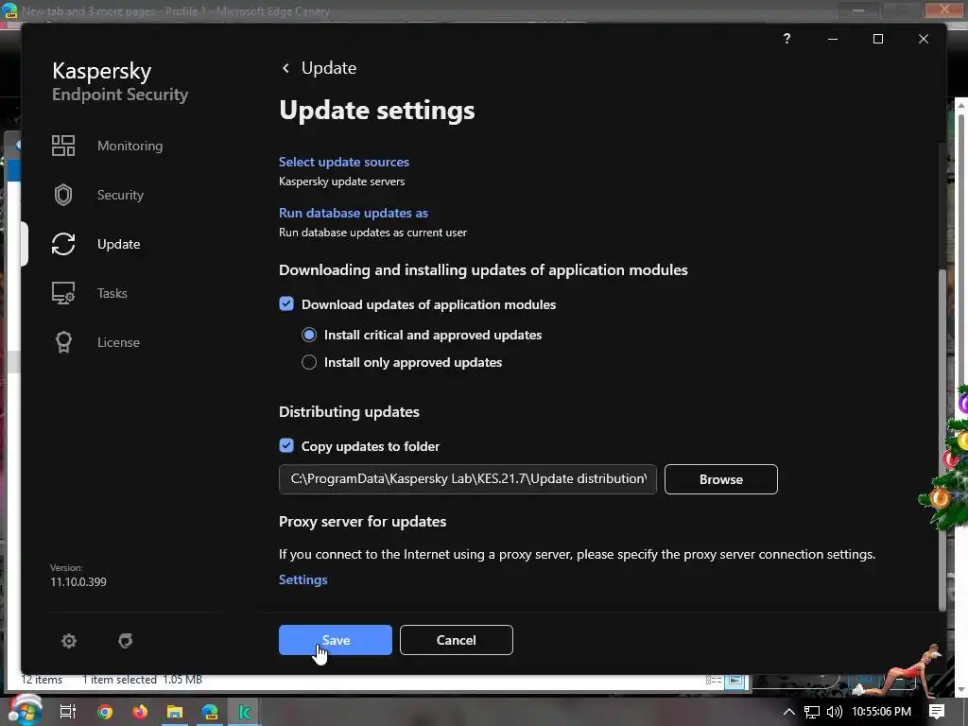The height and width of the screenshot is (726, 968).
Task: Click Run database updates as current user text
Action: [372, 233]
